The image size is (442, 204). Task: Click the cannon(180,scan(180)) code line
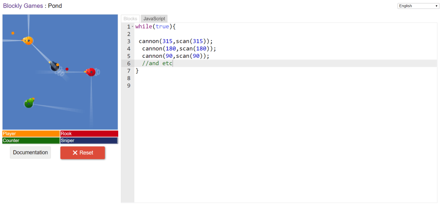(177, 49)
